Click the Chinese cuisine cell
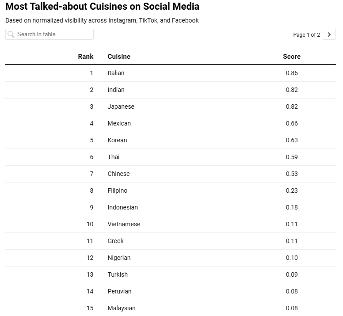This screenshot has height=316, width=343. [118, 174]
